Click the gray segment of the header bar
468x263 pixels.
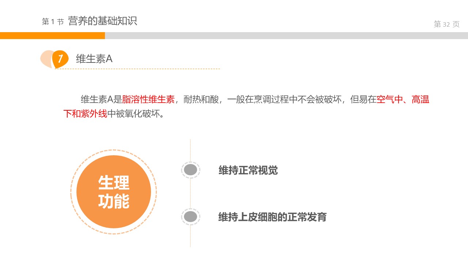click(x=286, y=35)
